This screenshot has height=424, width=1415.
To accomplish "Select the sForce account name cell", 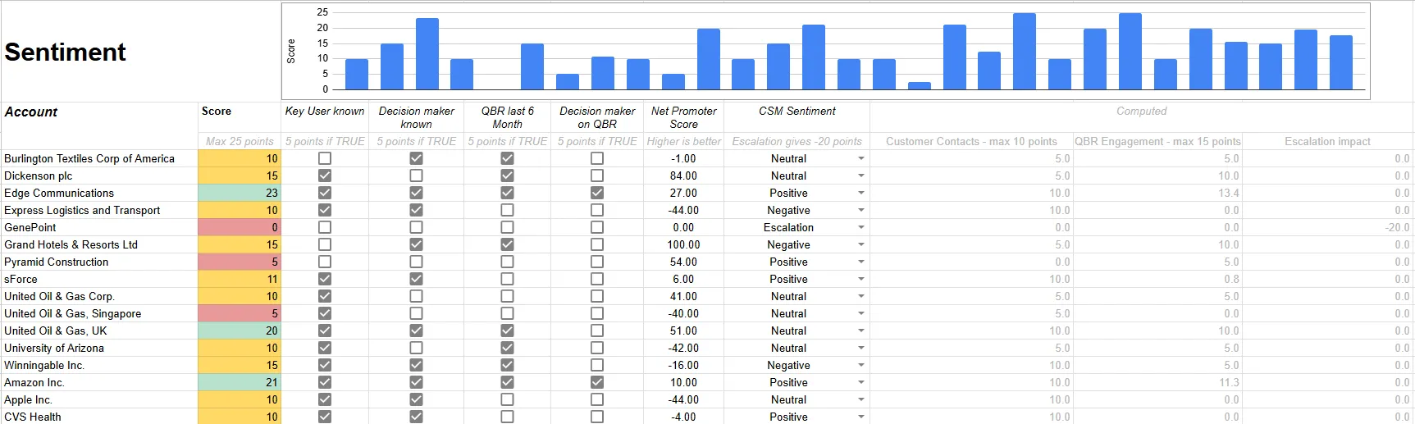I will [98, 279].
